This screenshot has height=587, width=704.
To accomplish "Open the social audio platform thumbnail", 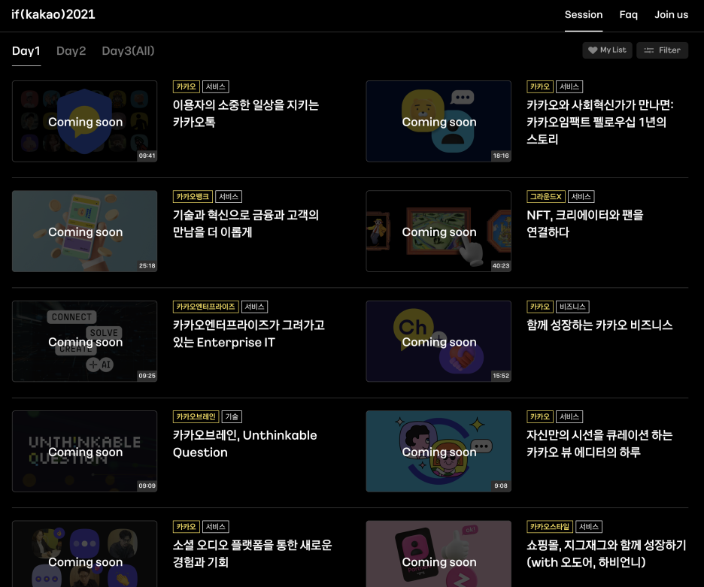I will [84, 554].
